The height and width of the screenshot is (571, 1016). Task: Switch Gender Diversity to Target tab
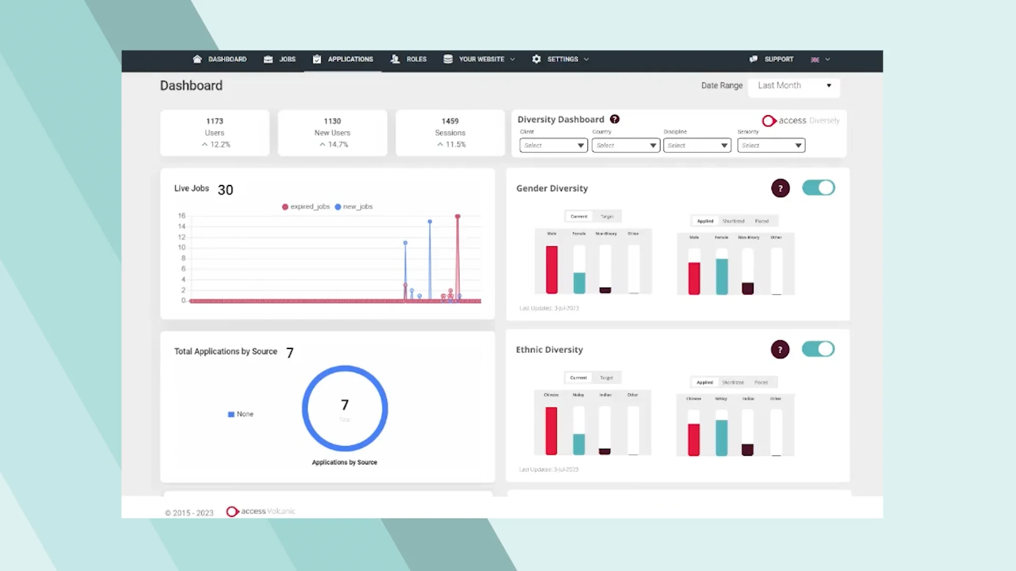point(607,216)
